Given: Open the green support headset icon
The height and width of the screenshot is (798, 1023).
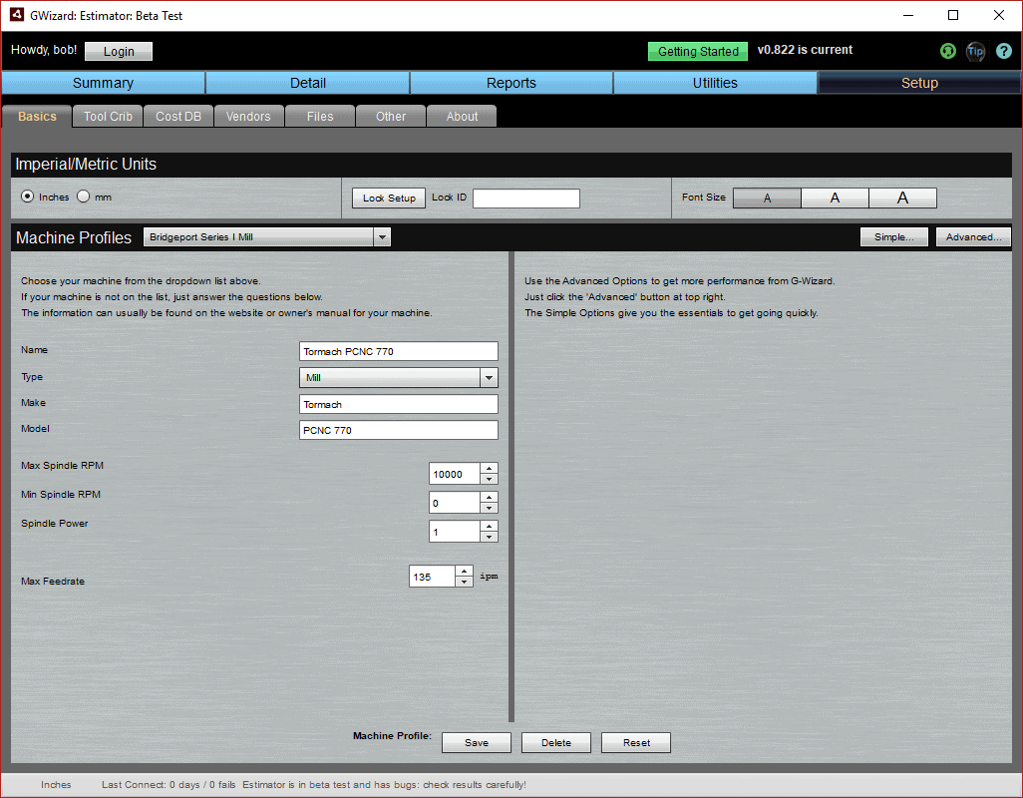Looking at the screenshot, I should tap(947, 51).
